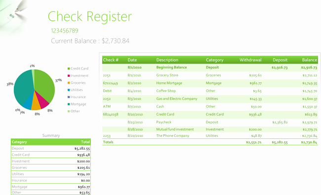The height and width of the screenshot is (195, 321).
Task: Click the Summary heading
Action: point(51,135)
